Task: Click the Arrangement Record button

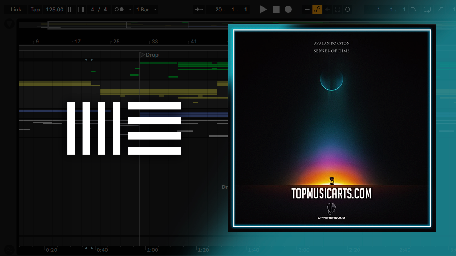Action: pyautogui.click(x=288, y=10)
